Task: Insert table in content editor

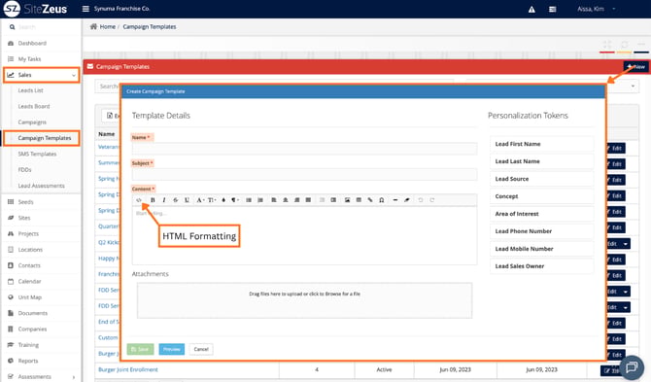Action: coord(359,200)
